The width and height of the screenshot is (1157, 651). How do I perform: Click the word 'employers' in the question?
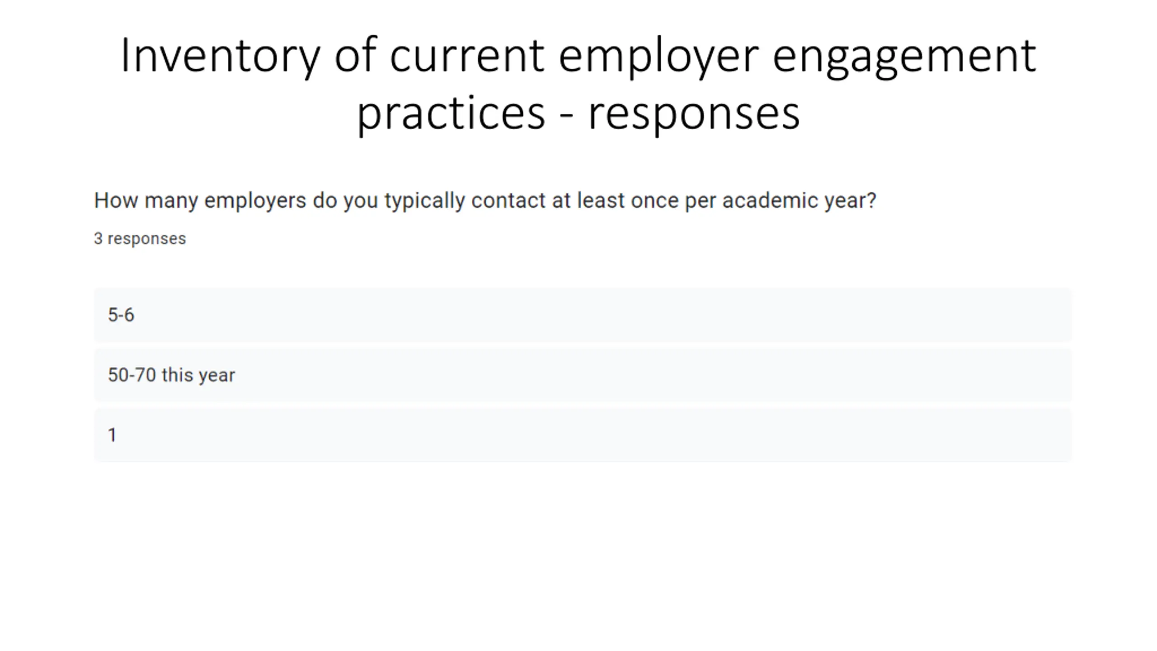point(255,201)
